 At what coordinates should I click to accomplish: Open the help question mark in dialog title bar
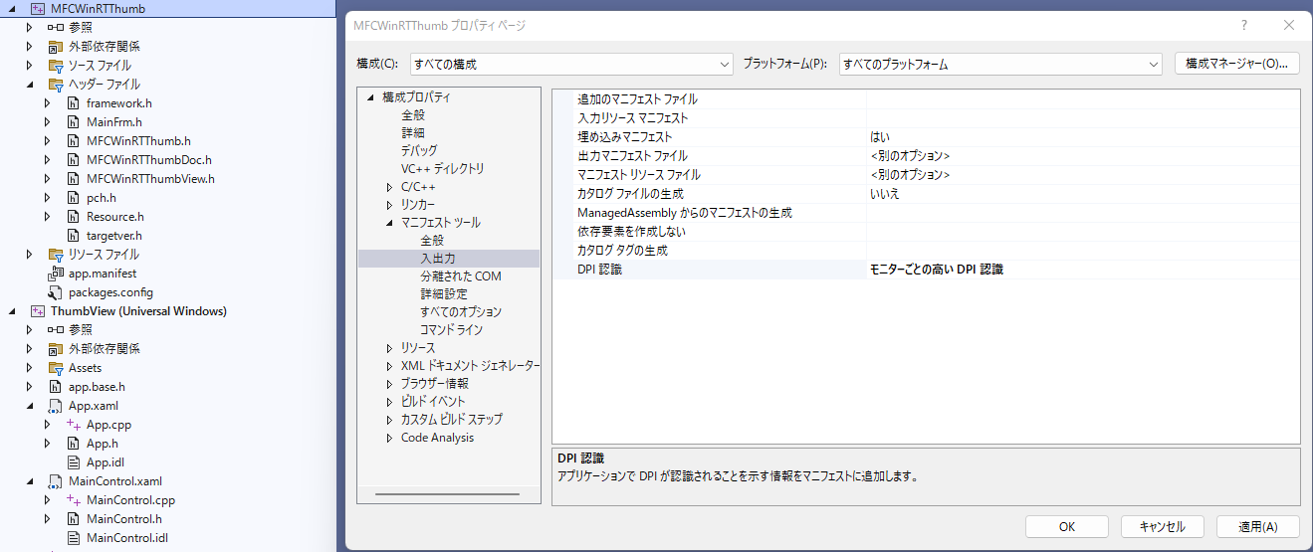click(1243, 25)
